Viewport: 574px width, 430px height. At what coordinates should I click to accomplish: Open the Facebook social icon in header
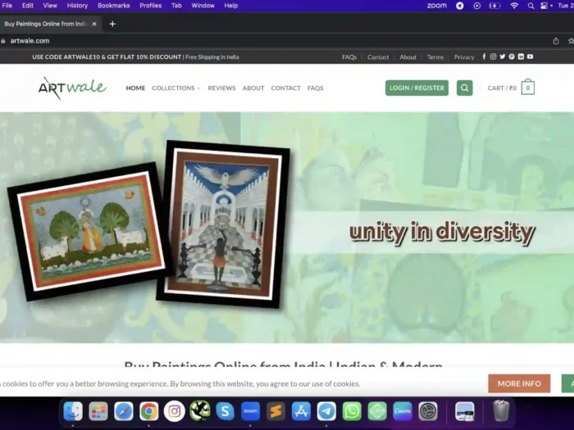pyautogui.click(x=484, y=57)
